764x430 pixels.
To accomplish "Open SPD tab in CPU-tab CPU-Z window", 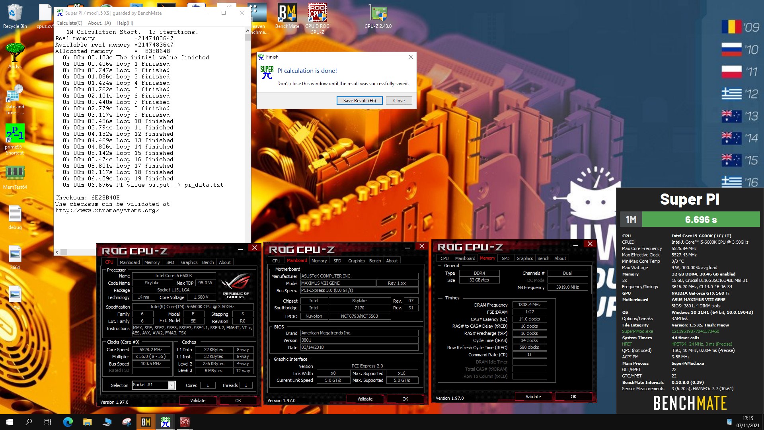I will click(170, 262).
